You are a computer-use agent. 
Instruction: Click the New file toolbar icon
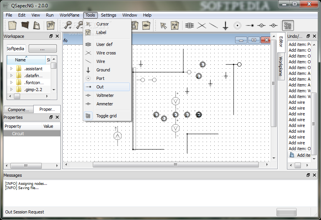12,25
